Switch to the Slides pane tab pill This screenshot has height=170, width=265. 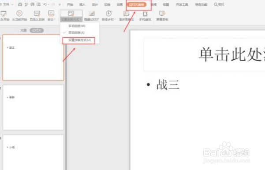pyautogui.click(x=37, y=30)
